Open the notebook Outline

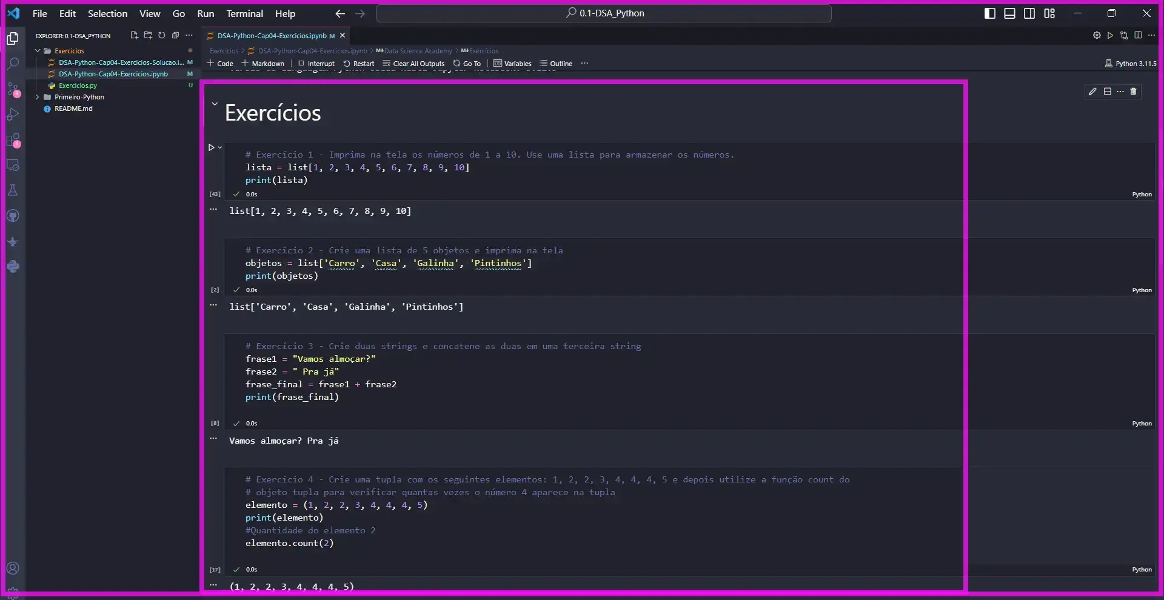(x=556, y=63)
